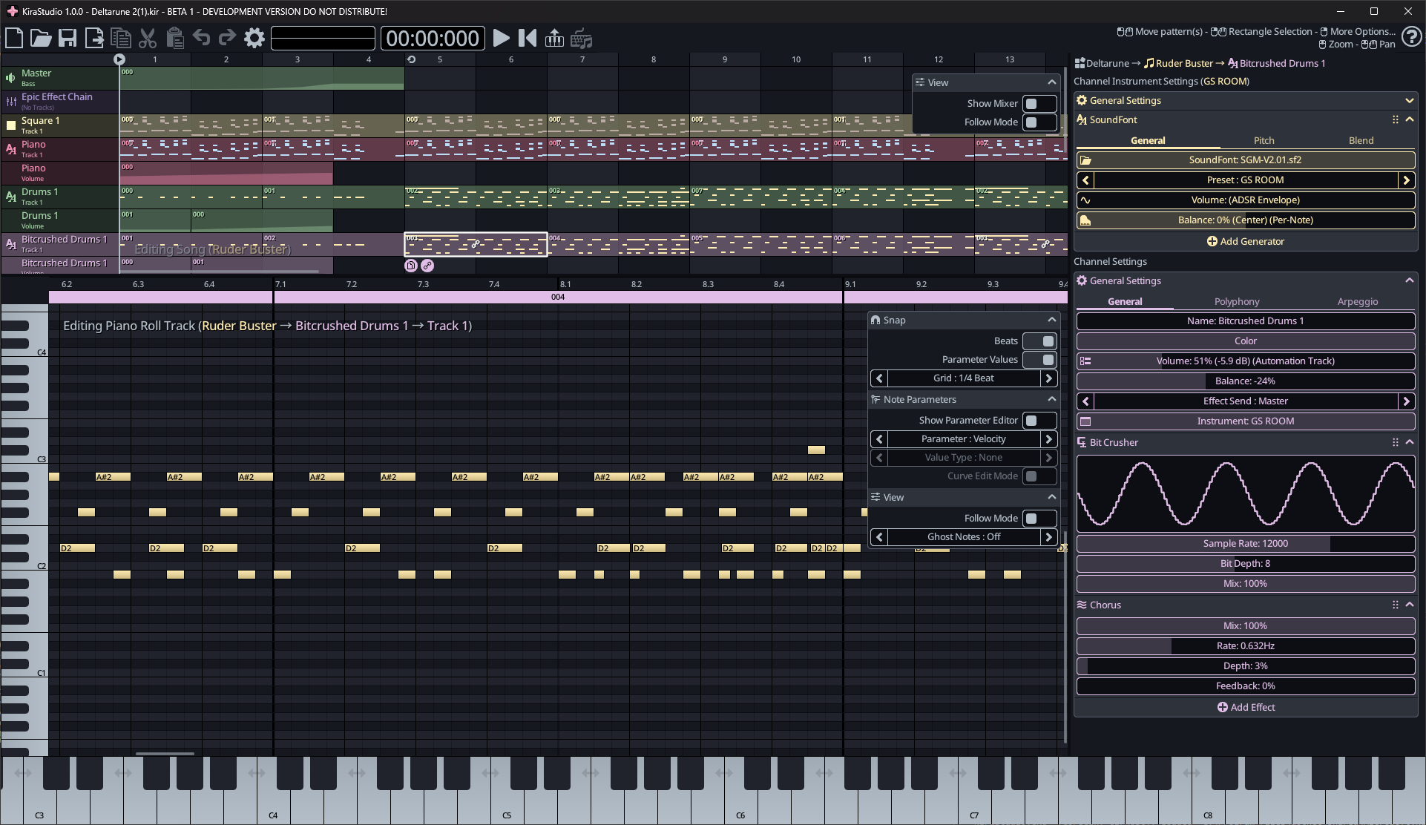Viewport: 1426px width, 825px height.
Task: Create a new project file
Action: point(14,38)
